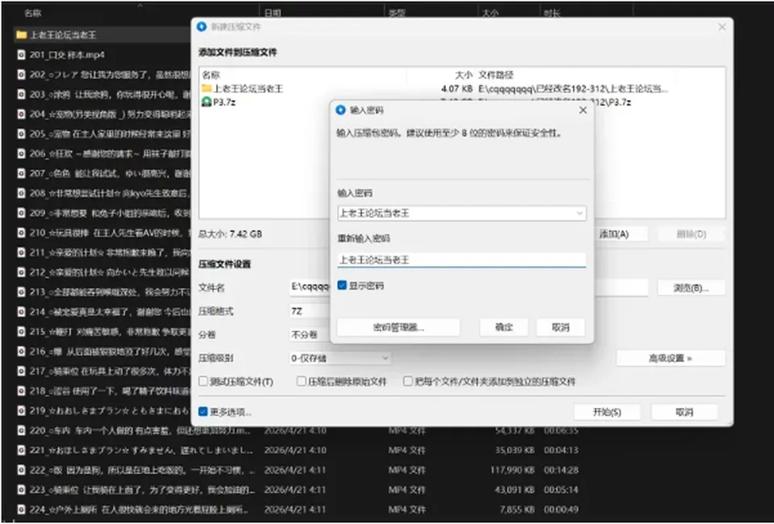The height and width of the screenshot is (524, 774).
Task: Click the file icon next to item 205
Action: pos(21,134)
